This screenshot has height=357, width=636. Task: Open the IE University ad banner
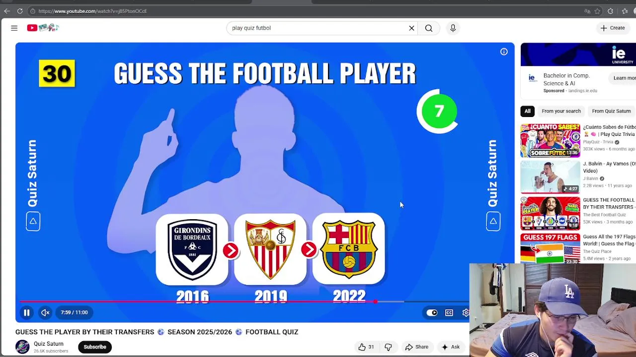(x=578, y=55)
